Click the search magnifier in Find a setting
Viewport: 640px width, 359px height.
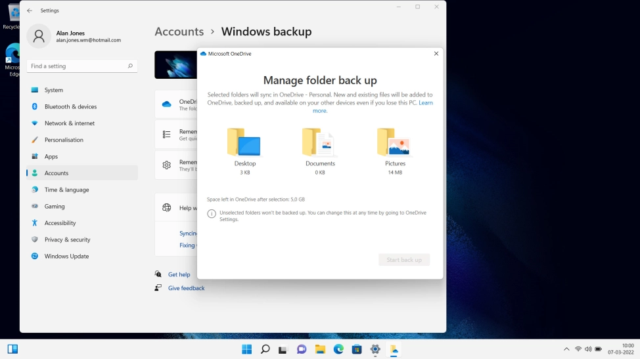[x=130, y=66]
